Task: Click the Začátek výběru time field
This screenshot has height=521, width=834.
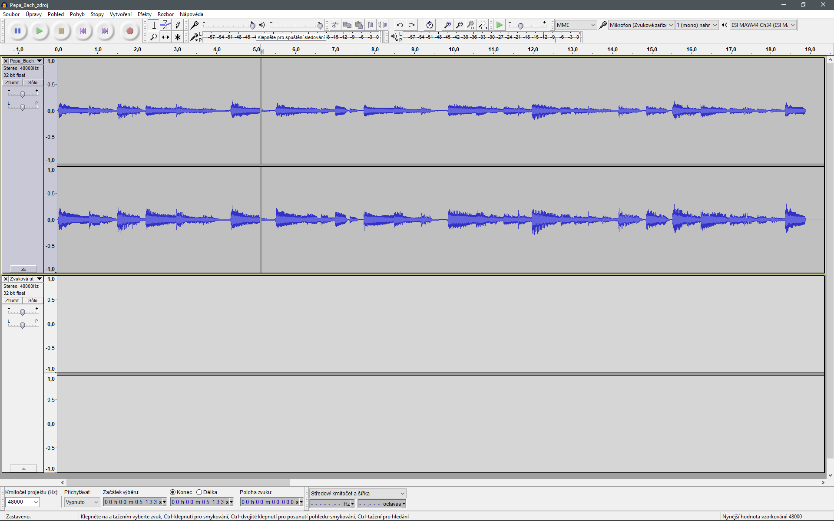Action: pos(135,502)
